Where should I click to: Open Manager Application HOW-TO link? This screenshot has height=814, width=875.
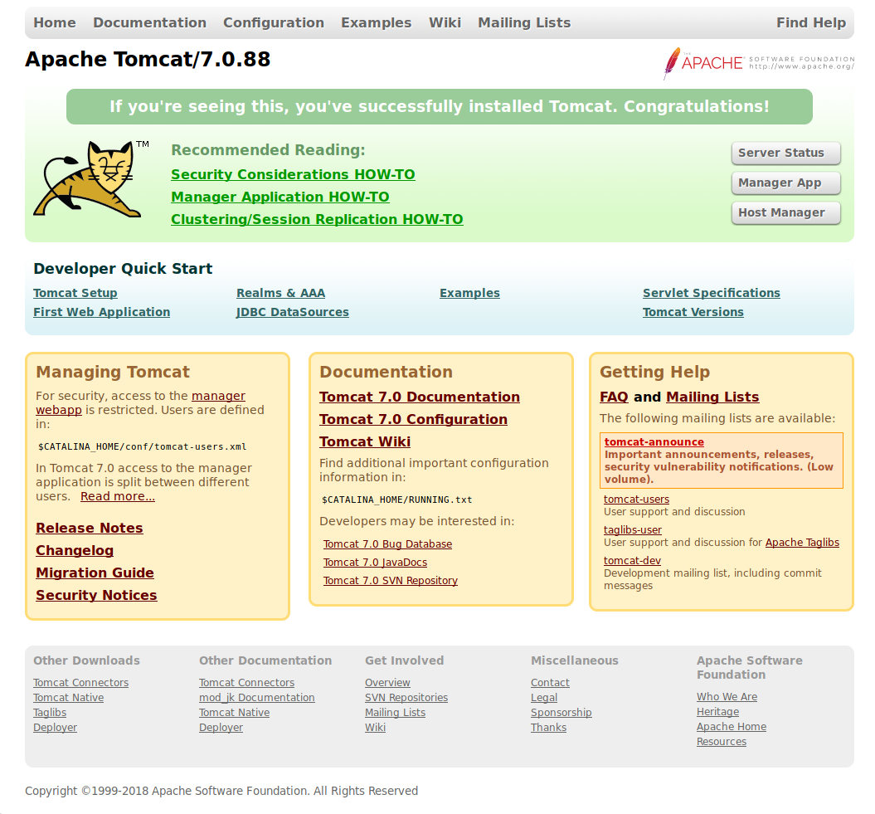tap(280, 197)
